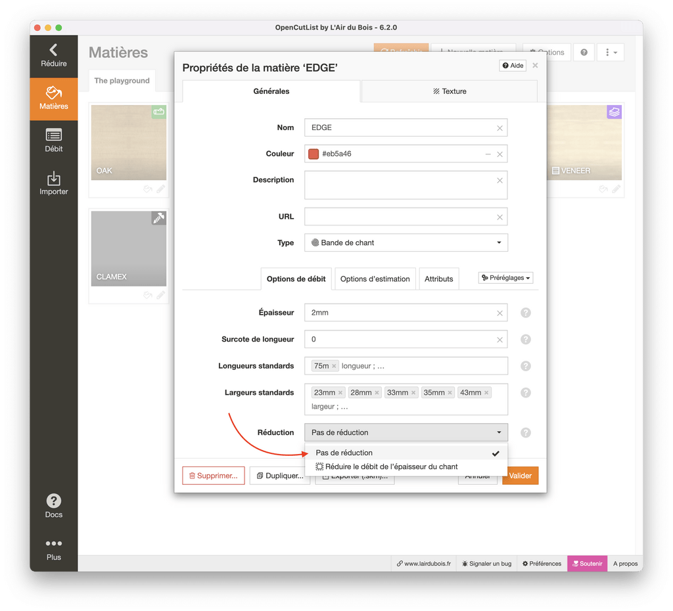This screenshot has height=611, width=673.
Task: Open the Plus more menu
Action: pos(54,550)
